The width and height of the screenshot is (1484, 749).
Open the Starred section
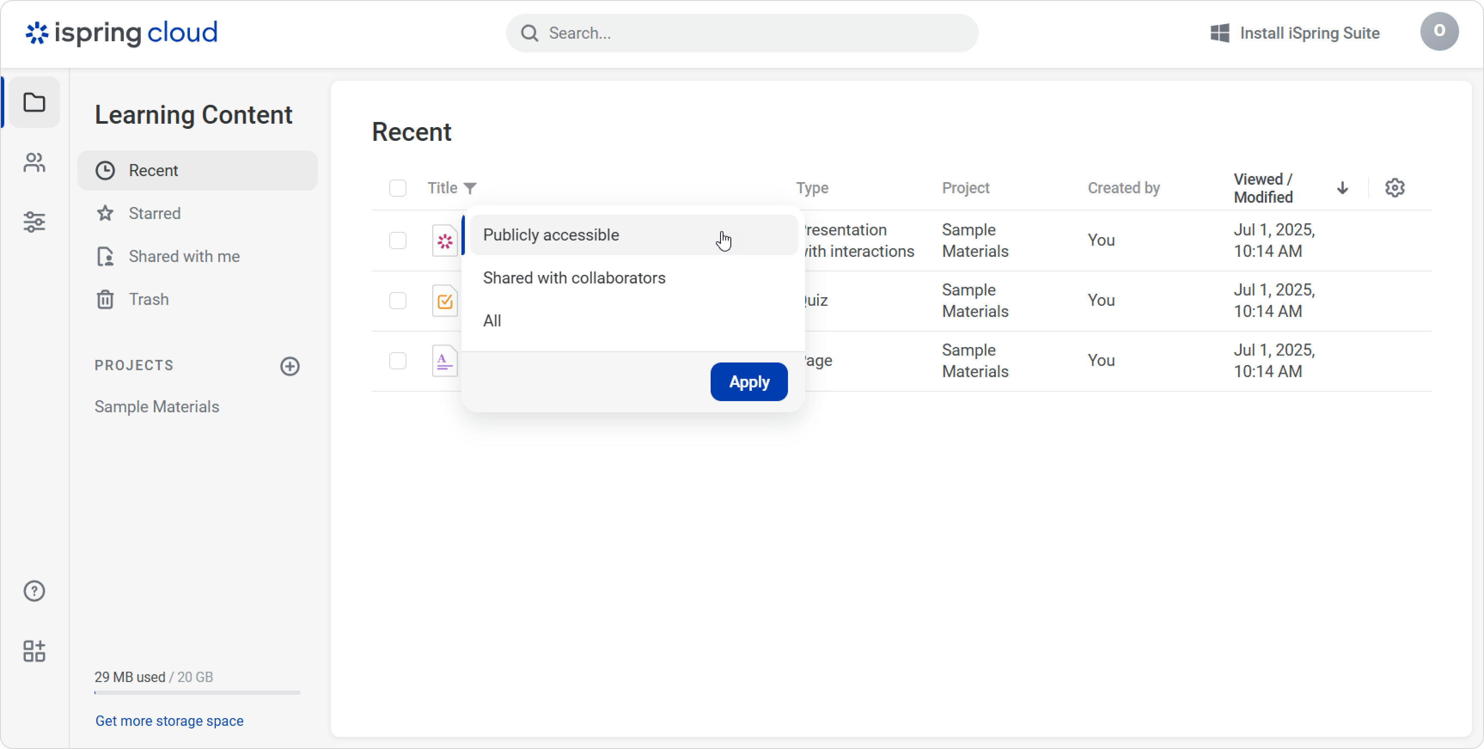point(198,213)
